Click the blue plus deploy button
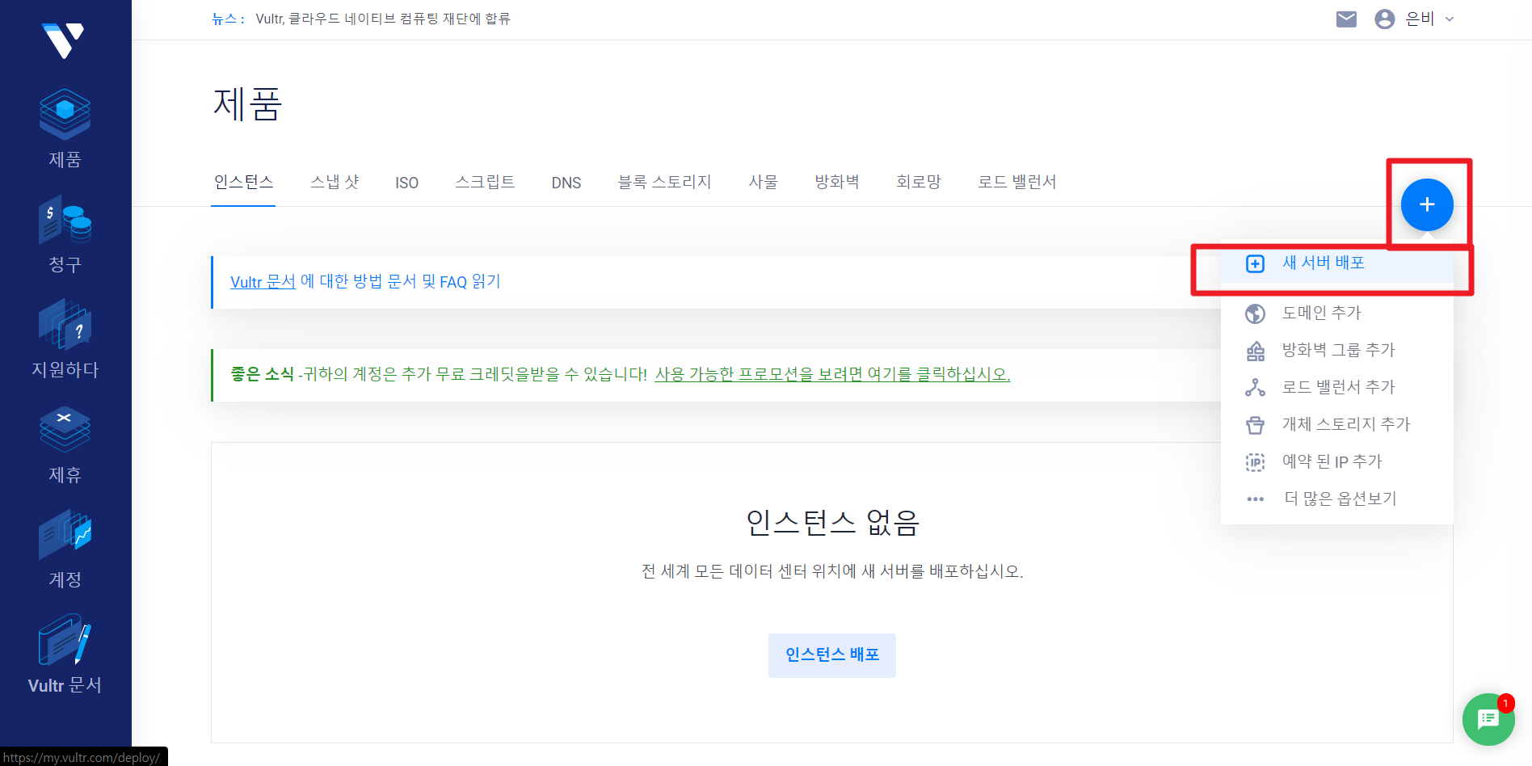 [1427, 204]
